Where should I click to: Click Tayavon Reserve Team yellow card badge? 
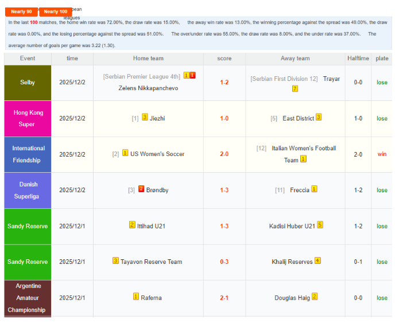[x=115, y=260]
